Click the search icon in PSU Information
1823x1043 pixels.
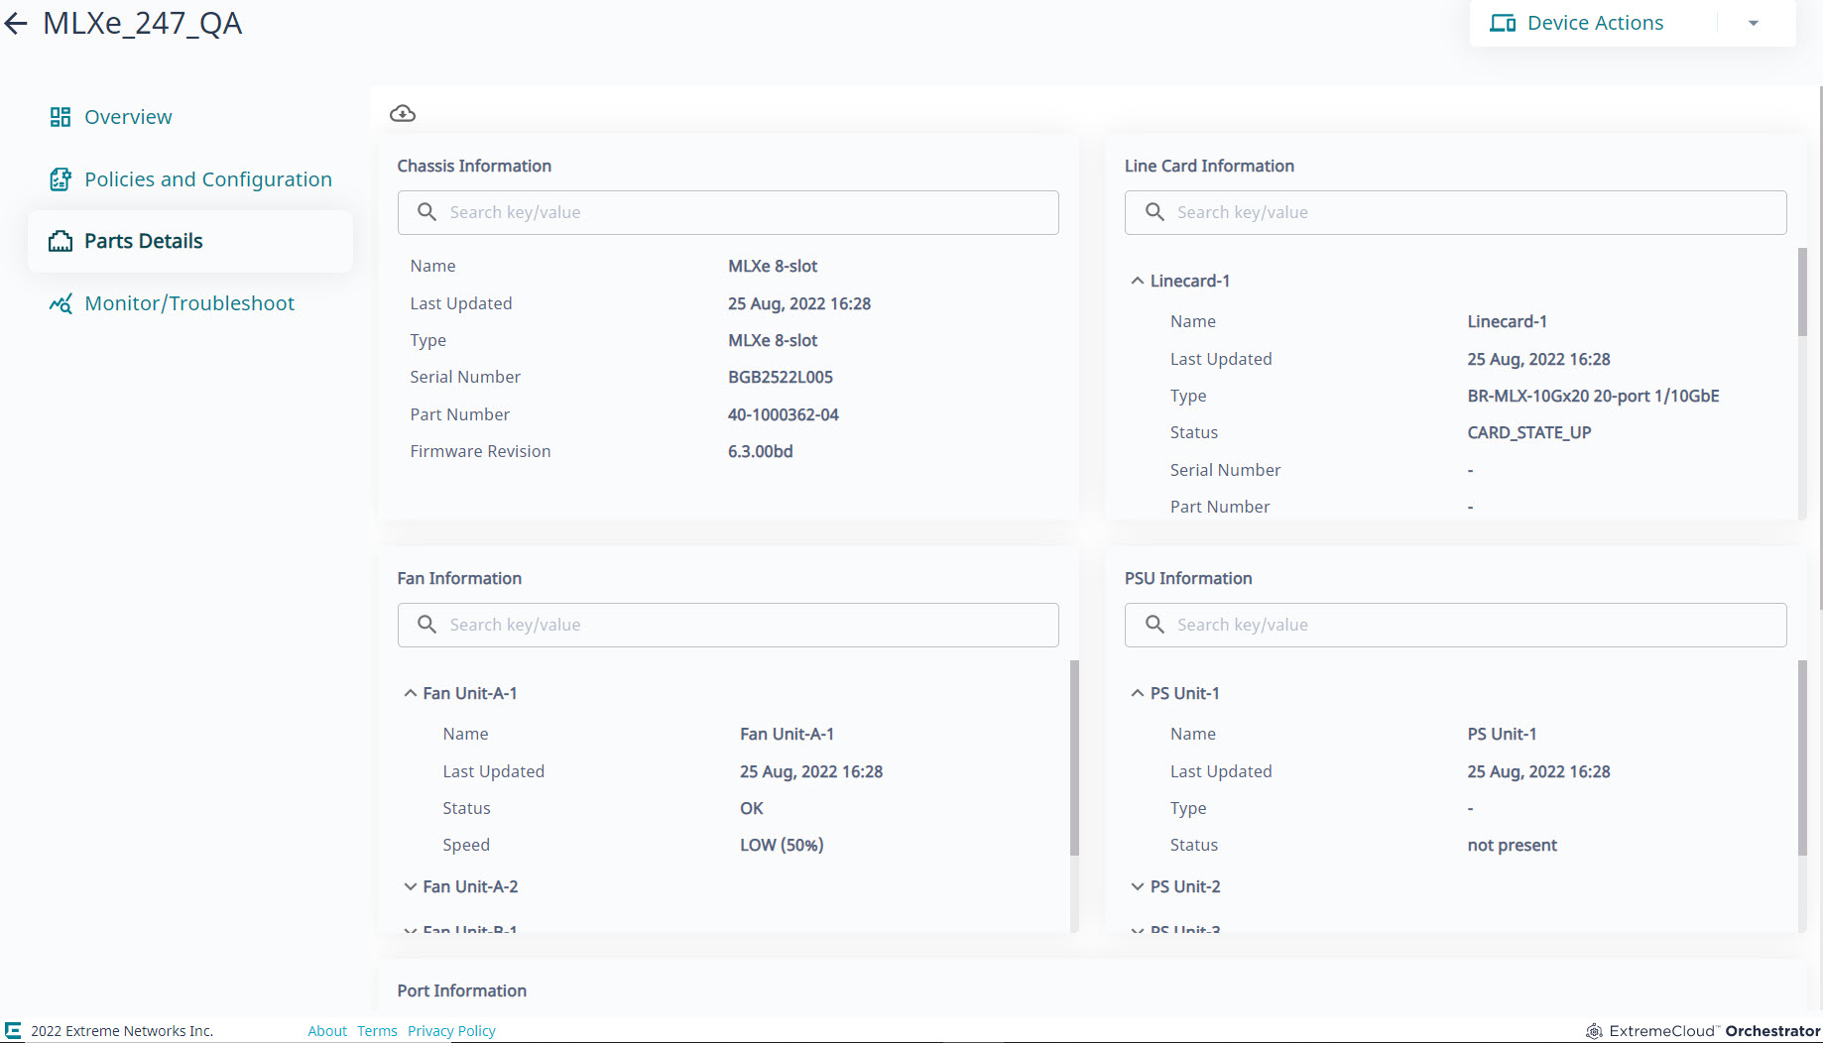[x=1155, y=625]
